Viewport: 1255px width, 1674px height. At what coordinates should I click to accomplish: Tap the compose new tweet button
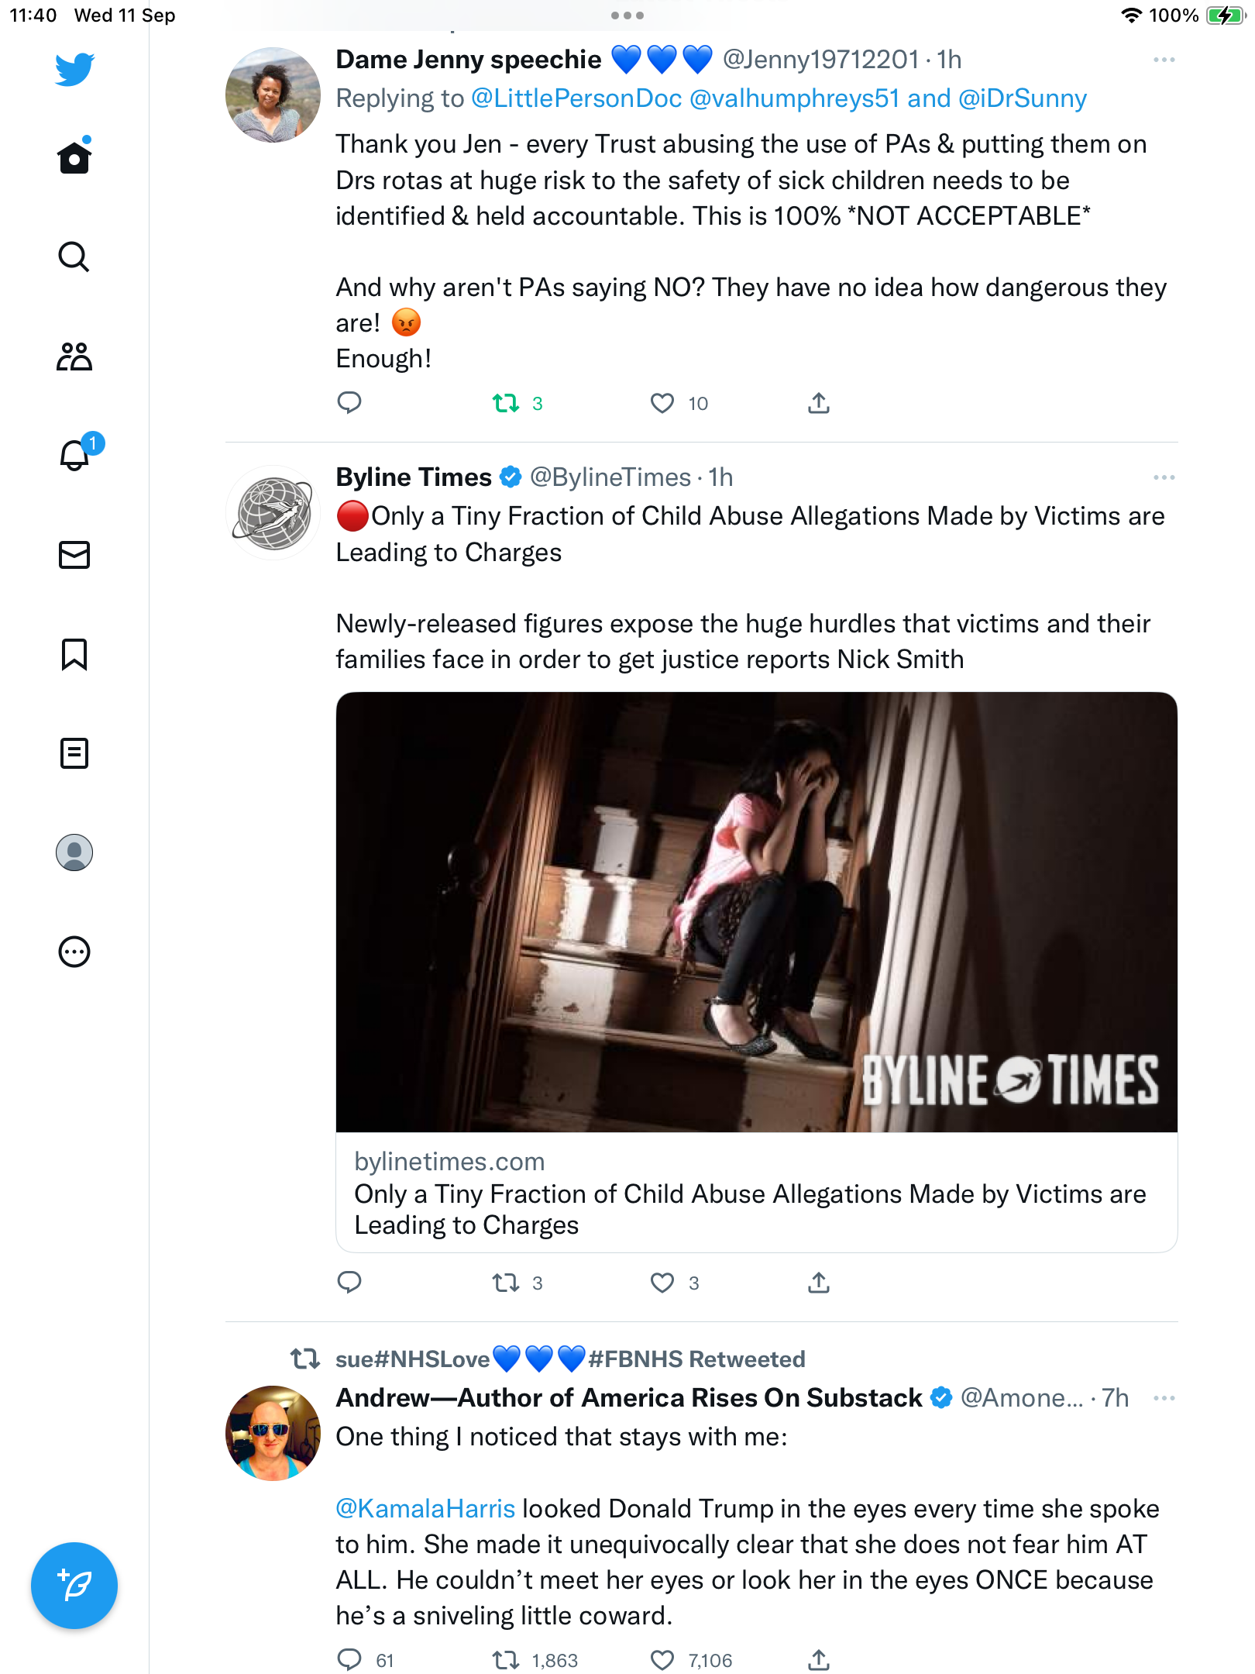74,1586
